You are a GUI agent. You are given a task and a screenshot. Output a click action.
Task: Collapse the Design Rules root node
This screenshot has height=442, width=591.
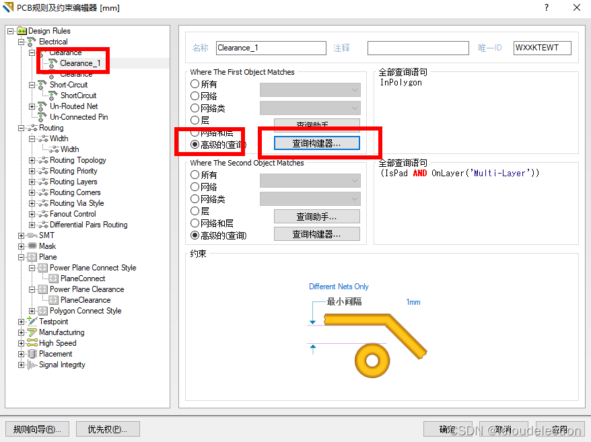(11, 31)
